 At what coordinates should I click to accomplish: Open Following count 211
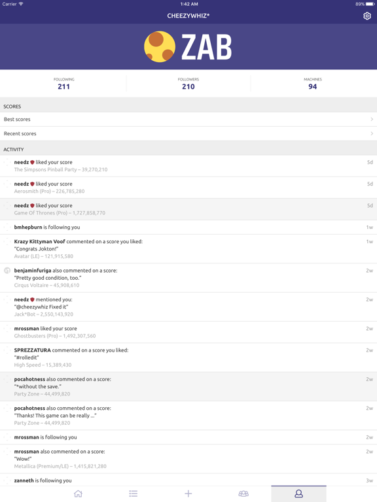(63, 84)
